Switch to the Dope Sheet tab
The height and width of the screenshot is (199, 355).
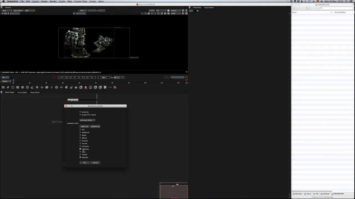tap(35, 92)
